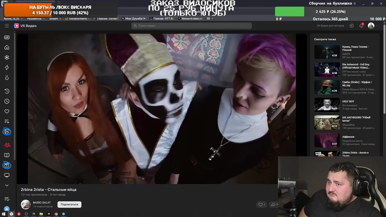
Task: Open the notifications bell
Action: (x=361, y=26)
